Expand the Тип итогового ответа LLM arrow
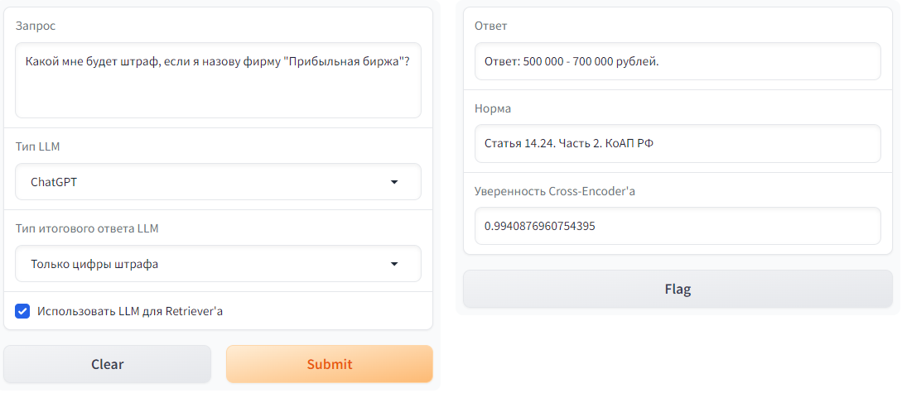The height and width of the screenshot is (393, 902). (394, 265)
